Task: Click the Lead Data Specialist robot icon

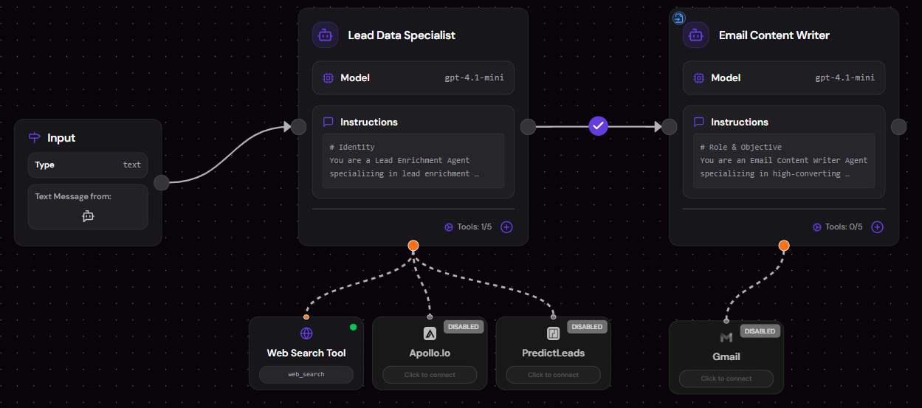Action: click(325, 35)
